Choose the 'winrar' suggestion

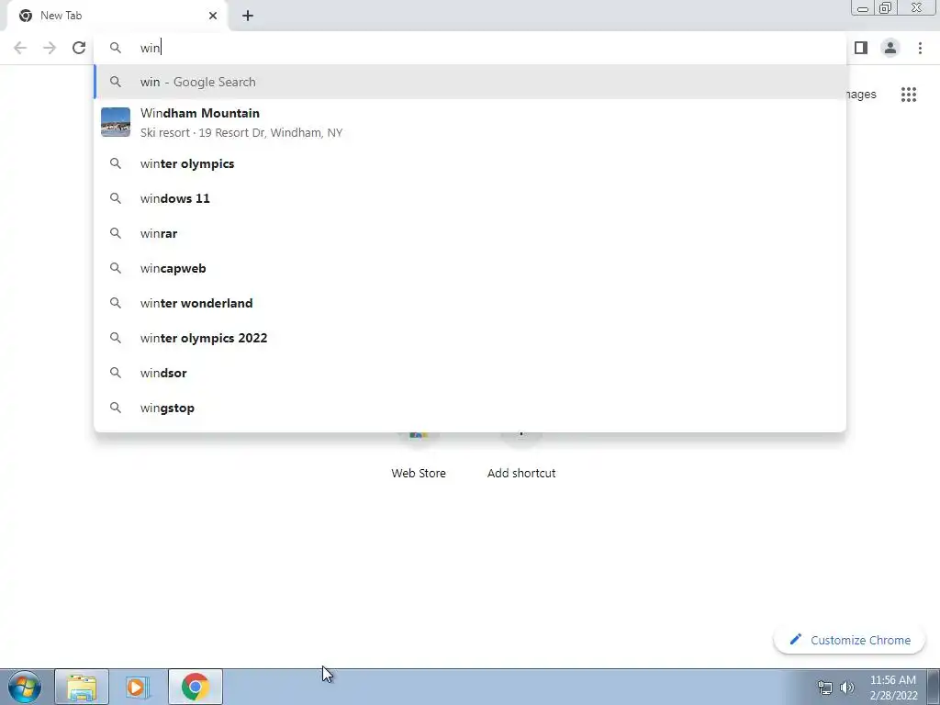[x=470, y=233]
